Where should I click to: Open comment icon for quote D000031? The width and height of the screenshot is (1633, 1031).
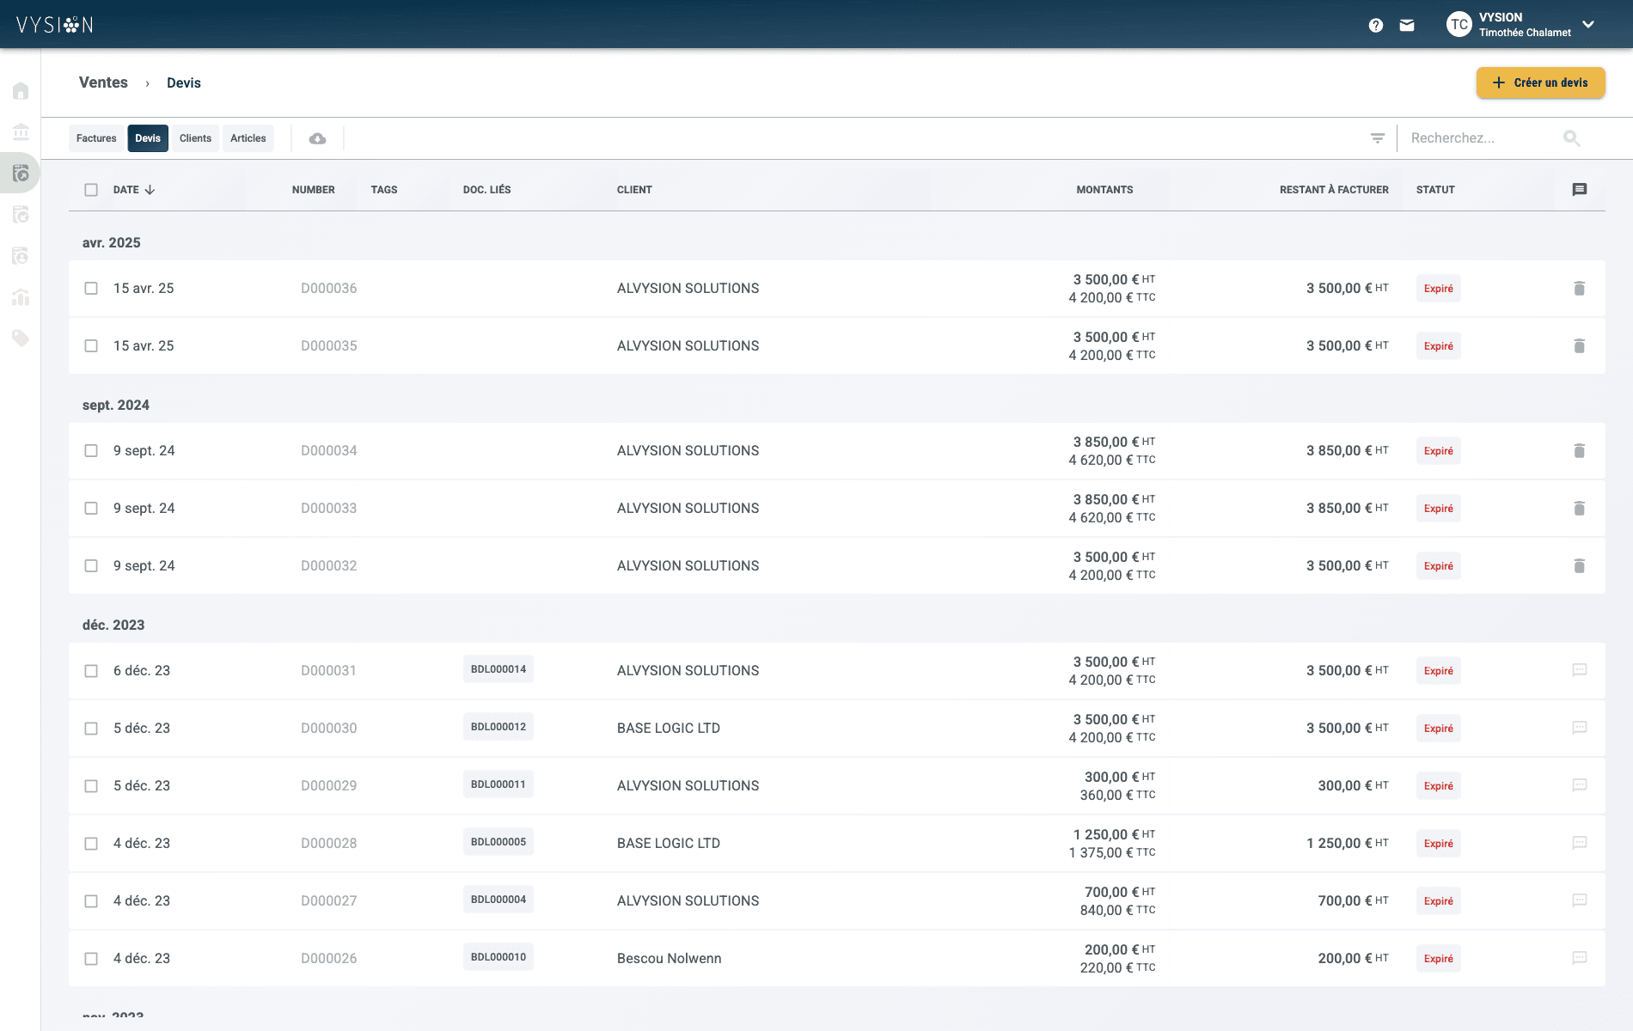point(1580,670)
